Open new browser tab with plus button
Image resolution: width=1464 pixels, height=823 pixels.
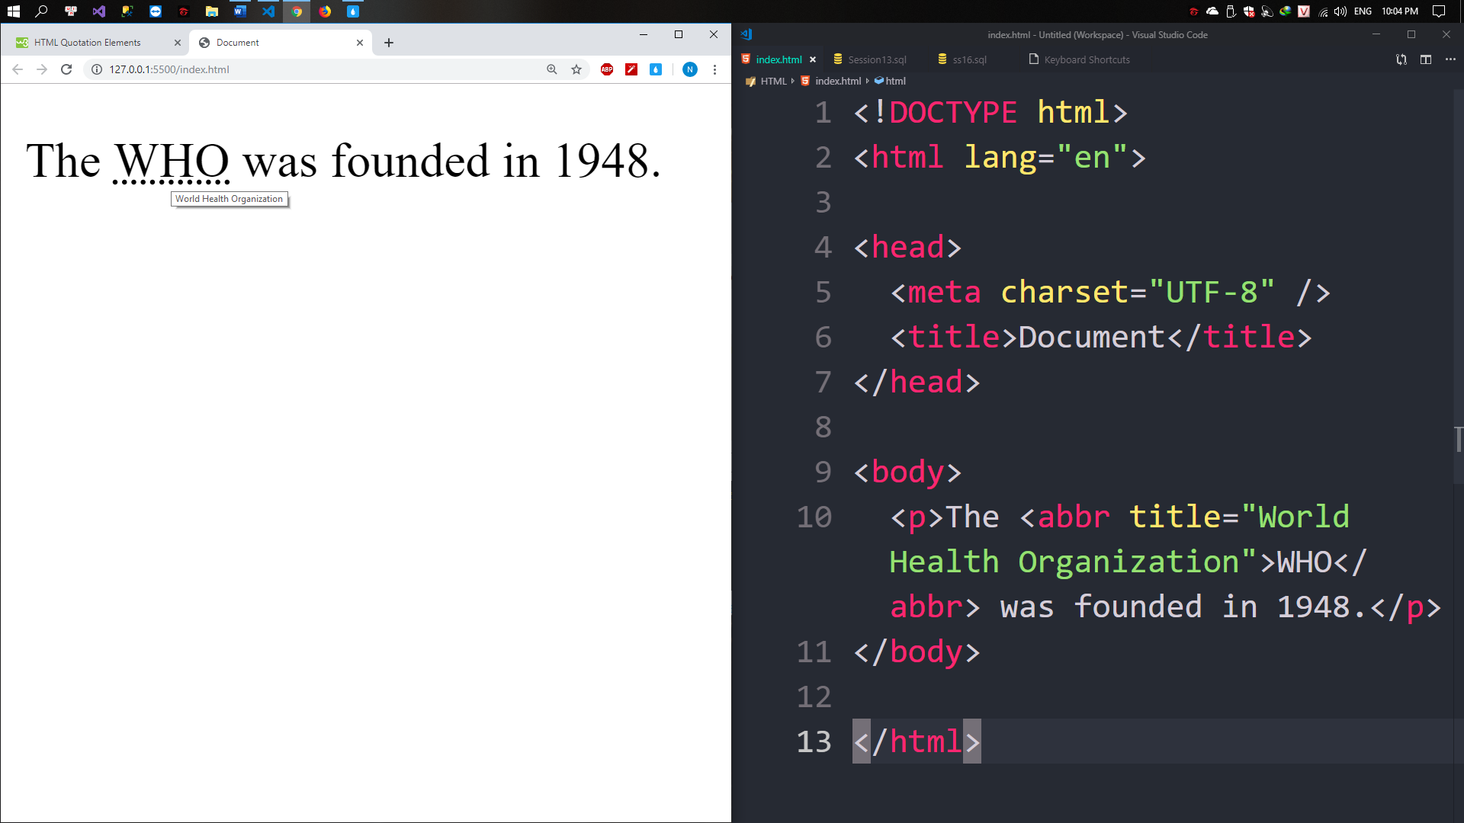coord(389,43)
